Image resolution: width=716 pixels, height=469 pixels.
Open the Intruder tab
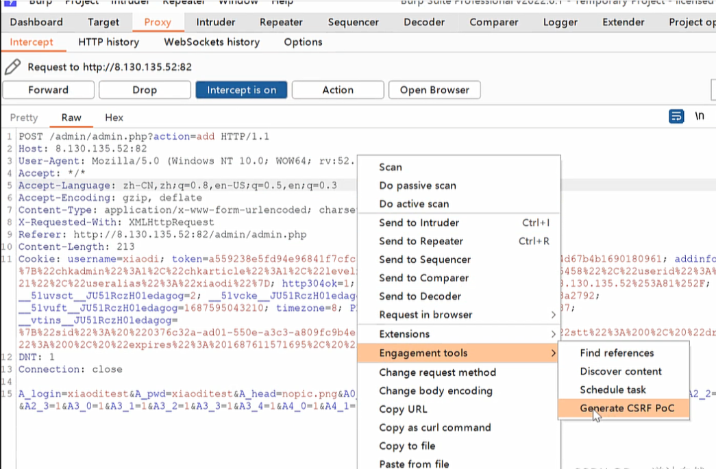[x=216, y=22]
